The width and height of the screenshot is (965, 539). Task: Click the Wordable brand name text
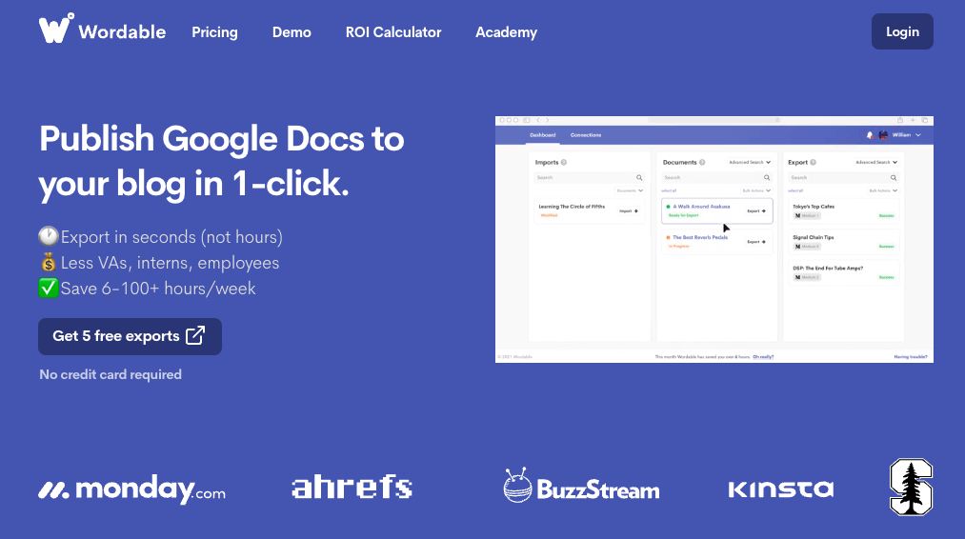point(122,32)
